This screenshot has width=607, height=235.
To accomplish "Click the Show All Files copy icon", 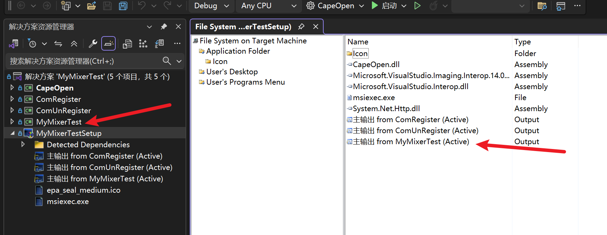I will pos(127,43).
